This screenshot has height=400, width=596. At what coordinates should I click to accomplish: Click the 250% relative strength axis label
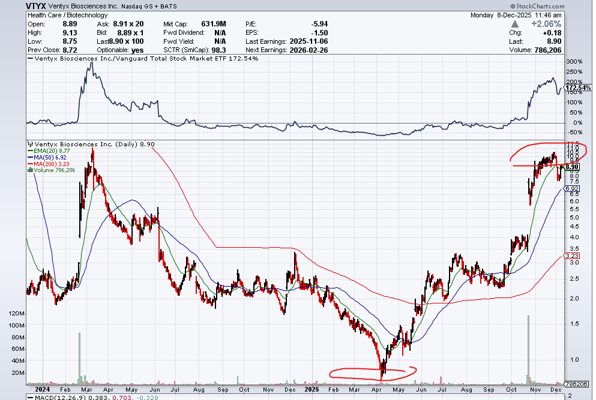point(574,72)
